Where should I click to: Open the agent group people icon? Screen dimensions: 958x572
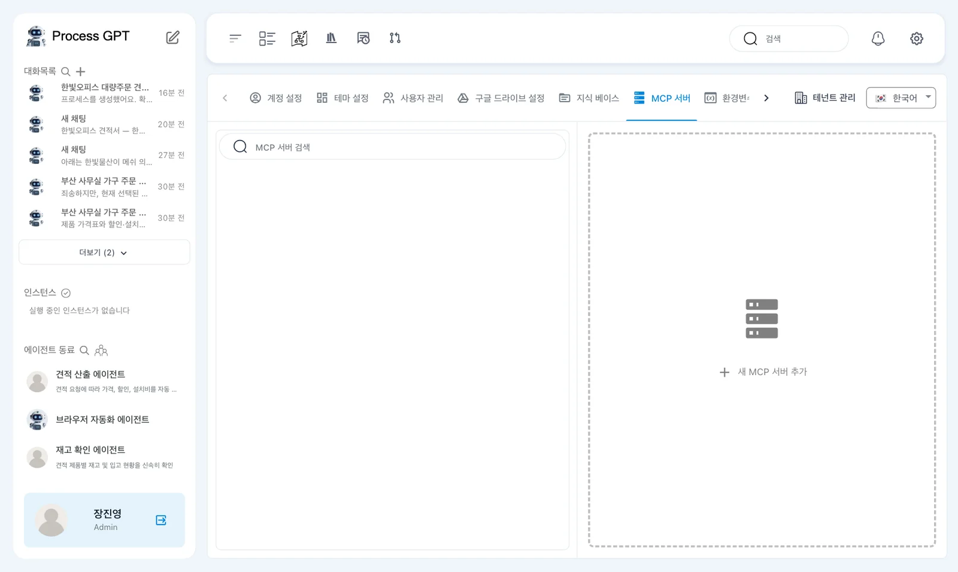[x=101, y=350]
